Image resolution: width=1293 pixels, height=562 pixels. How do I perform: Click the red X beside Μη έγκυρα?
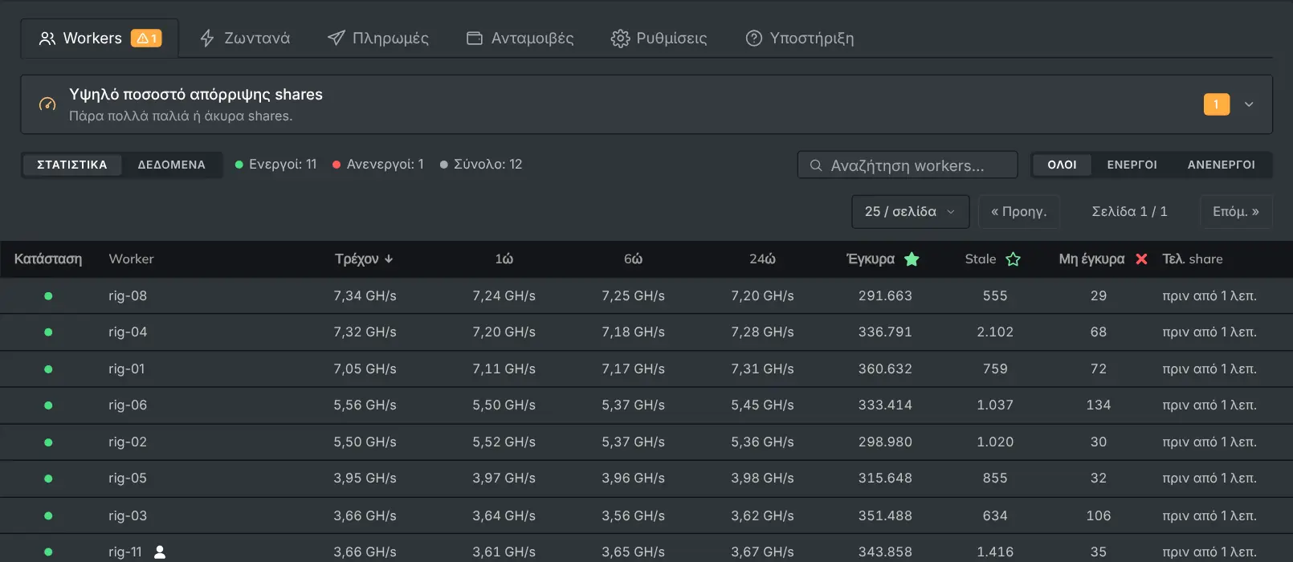[1141, 259]
